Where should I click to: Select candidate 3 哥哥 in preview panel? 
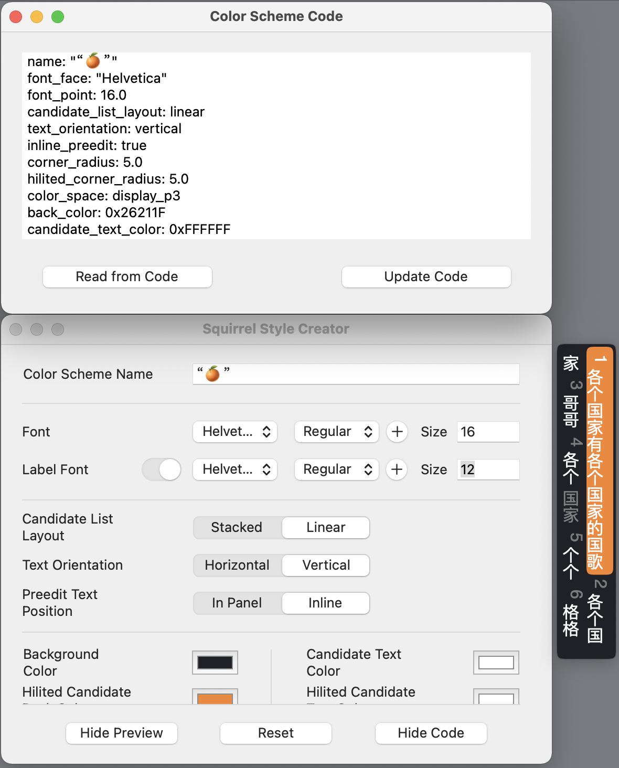(x=572, y=404)
